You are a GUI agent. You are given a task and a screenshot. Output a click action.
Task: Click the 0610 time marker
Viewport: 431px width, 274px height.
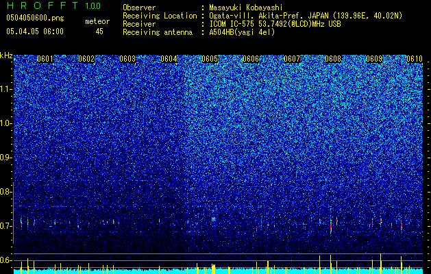click(415, 59)
